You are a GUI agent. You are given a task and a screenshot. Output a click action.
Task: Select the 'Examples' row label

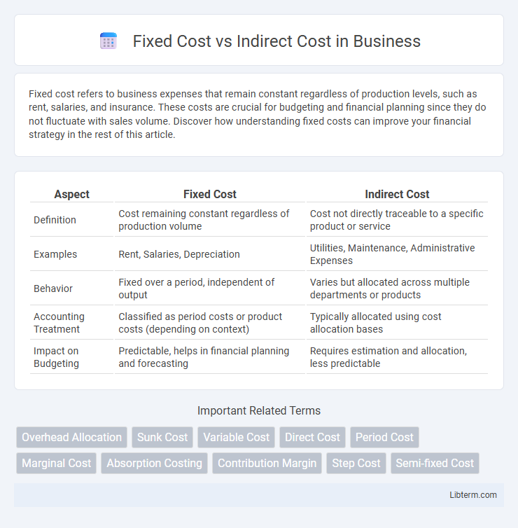(55, 254)
